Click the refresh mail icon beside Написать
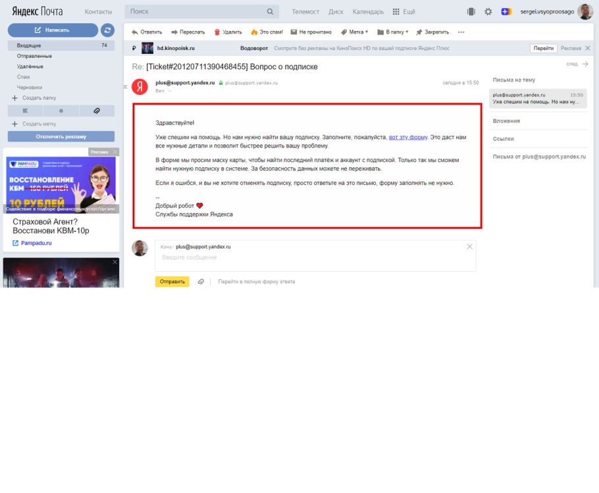 [x=107, y=30]
